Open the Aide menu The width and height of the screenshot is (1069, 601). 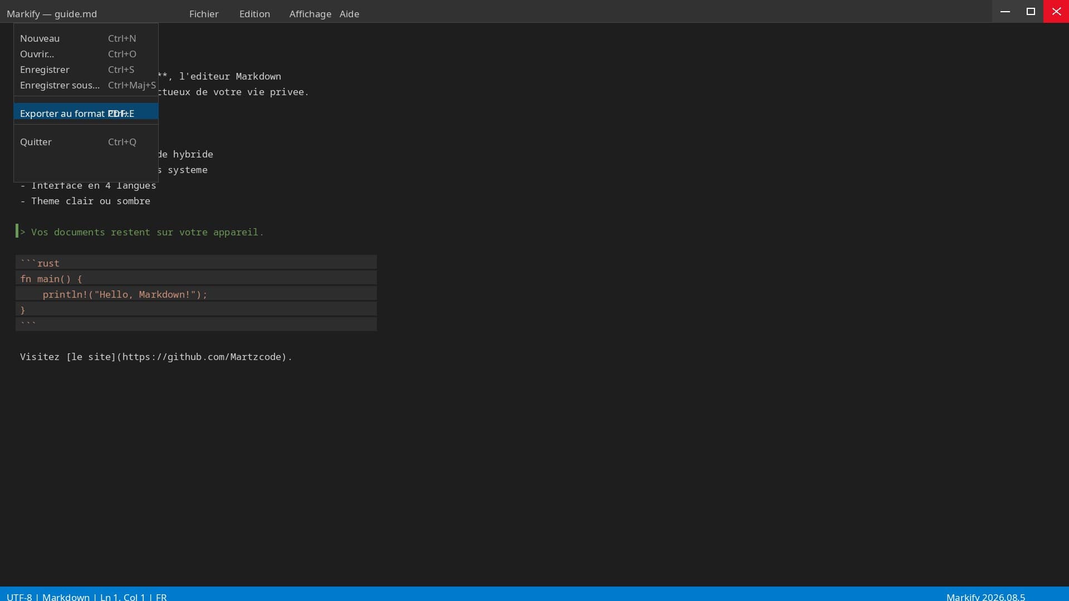(349, 14)
